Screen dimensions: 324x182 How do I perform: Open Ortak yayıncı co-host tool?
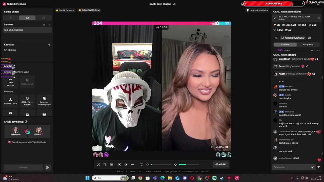pyautogui.click(x=10, y=81)
